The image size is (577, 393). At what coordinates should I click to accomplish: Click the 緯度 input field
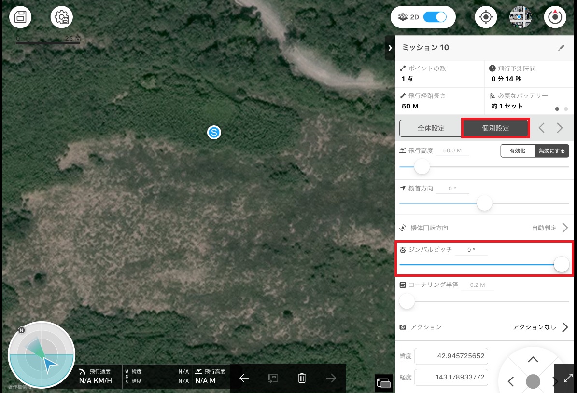point(451,356)
